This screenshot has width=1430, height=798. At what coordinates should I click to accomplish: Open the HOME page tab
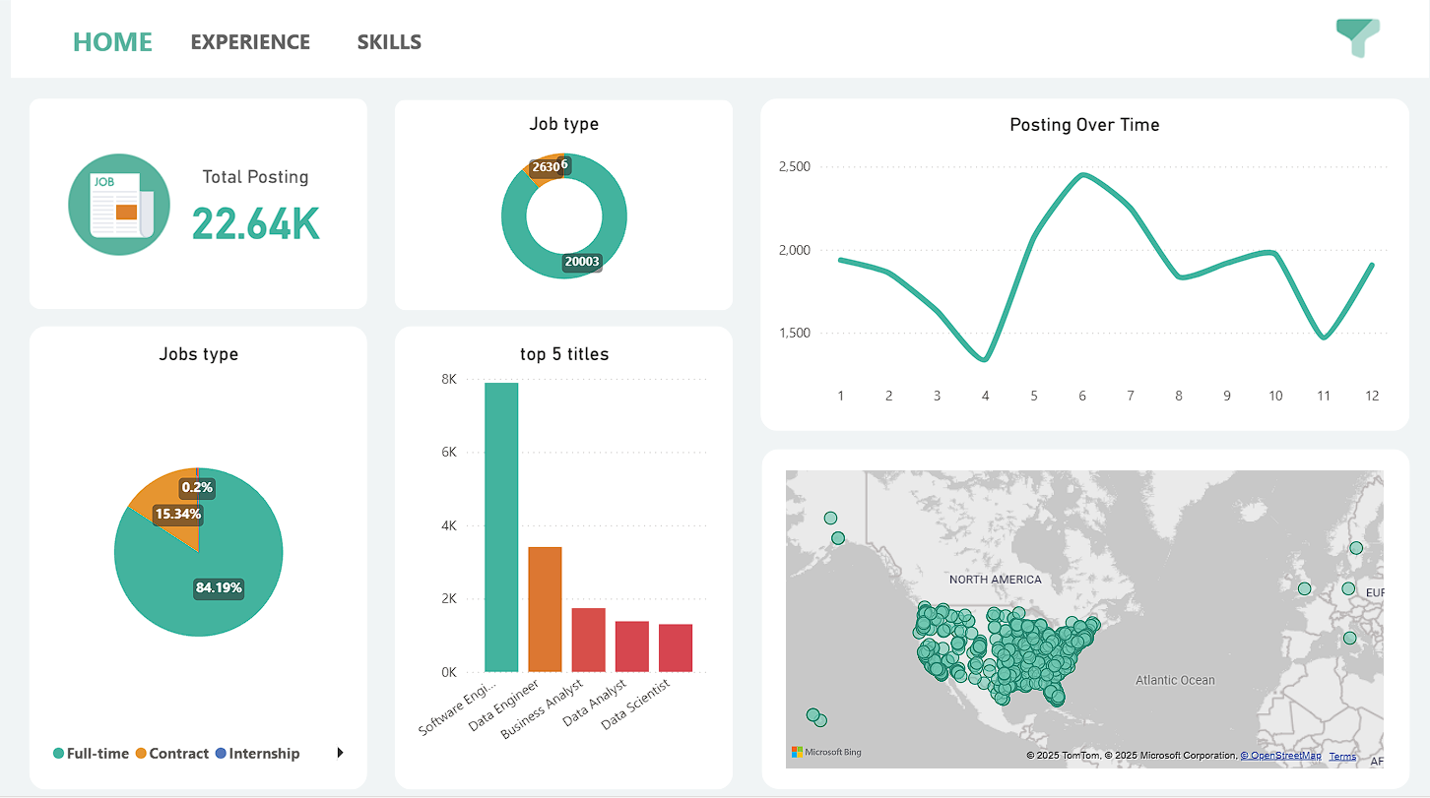(112, 42)
